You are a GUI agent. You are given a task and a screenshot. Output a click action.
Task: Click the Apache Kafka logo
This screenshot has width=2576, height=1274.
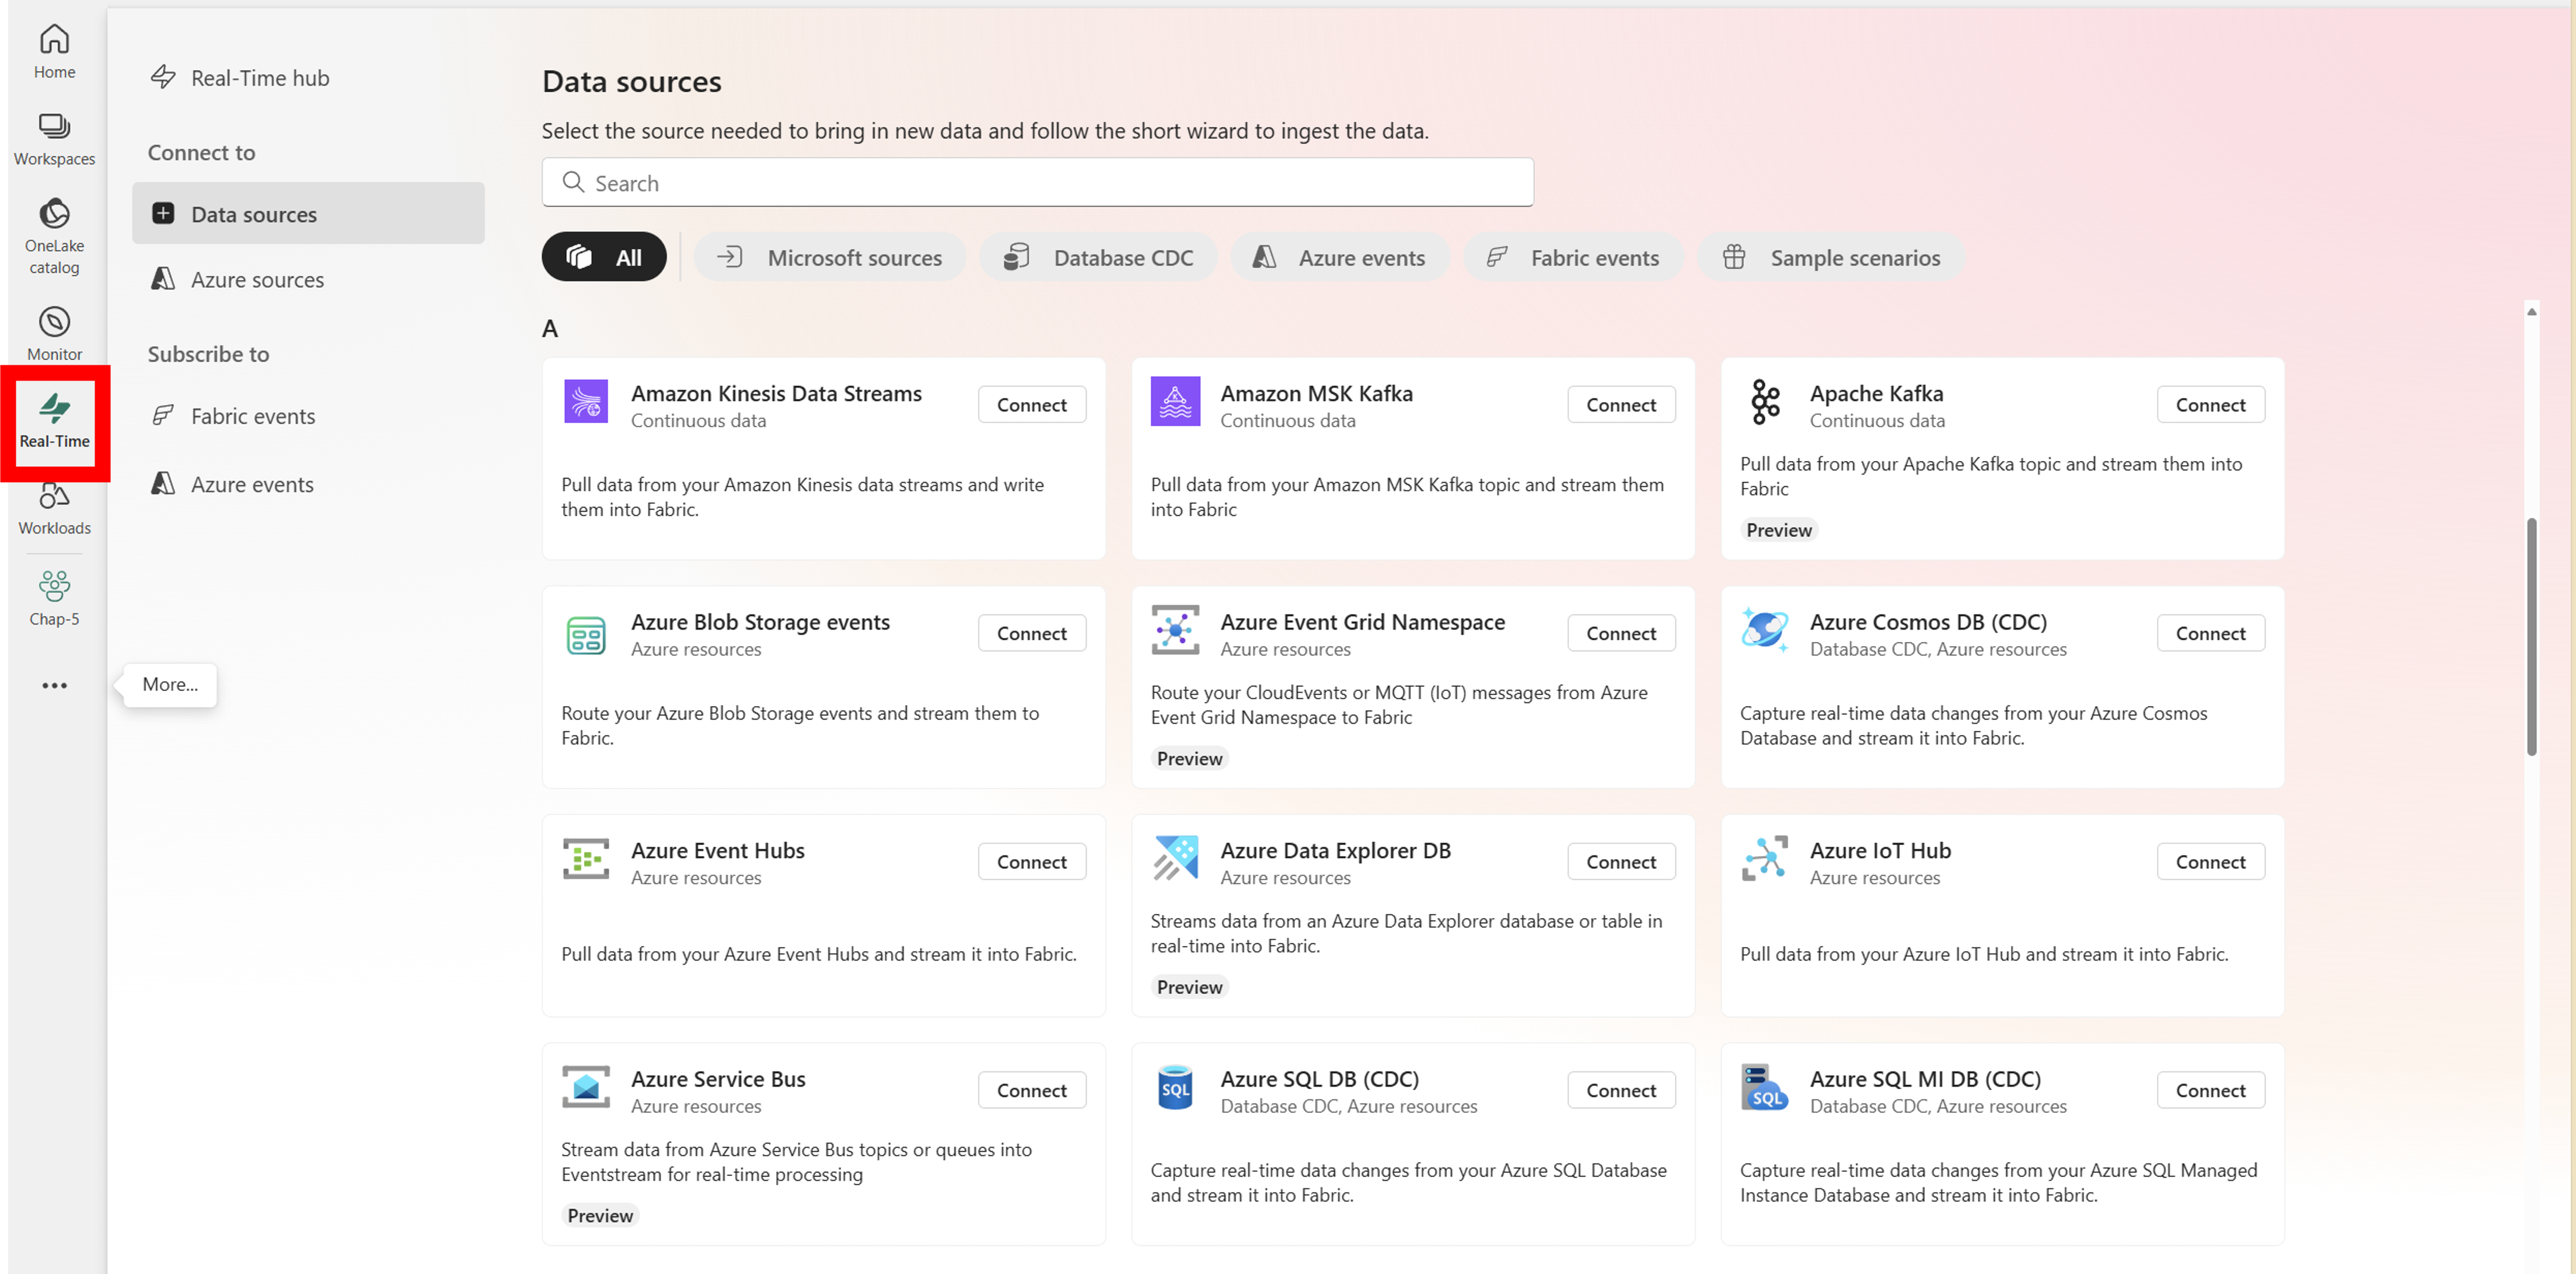click(x=1765, y=402)
